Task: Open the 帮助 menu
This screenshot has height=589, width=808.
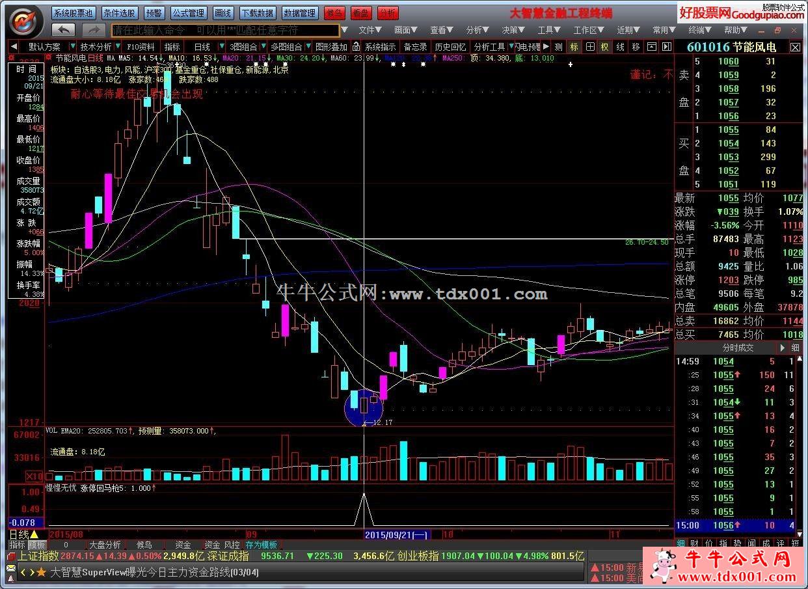Action: tap(736, 30)
